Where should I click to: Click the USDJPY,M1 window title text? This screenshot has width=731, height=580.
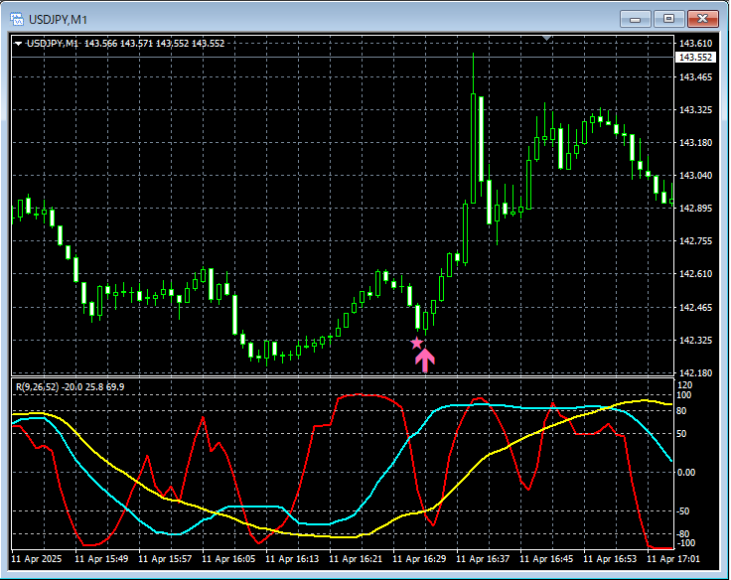click(58, 20)
